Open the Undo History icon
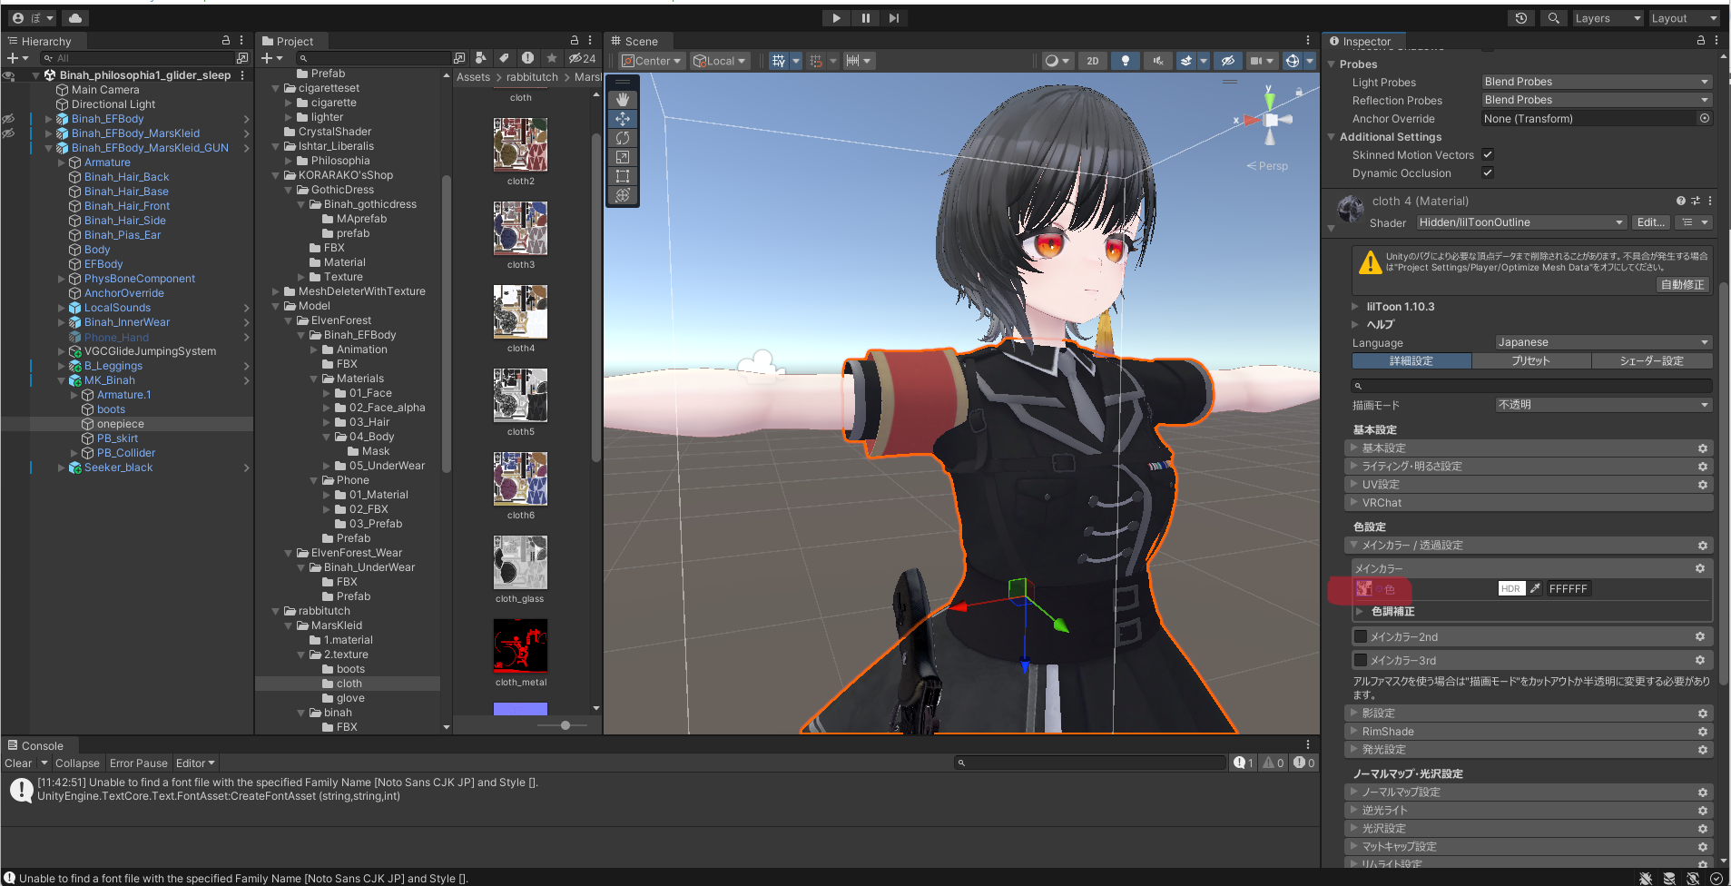This screenshot has height=886, width=1731. pyautogui.click(x=1521, y=18)
